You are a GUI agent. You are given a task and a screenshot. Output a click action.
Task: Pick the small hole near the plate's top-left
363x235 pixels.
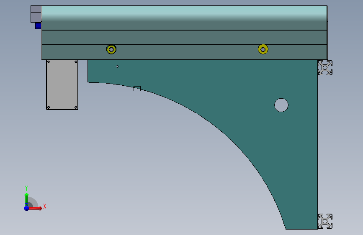117,66
